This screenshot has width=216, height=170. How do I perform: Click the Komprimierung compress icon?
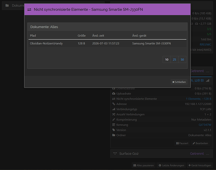[114, 119]
